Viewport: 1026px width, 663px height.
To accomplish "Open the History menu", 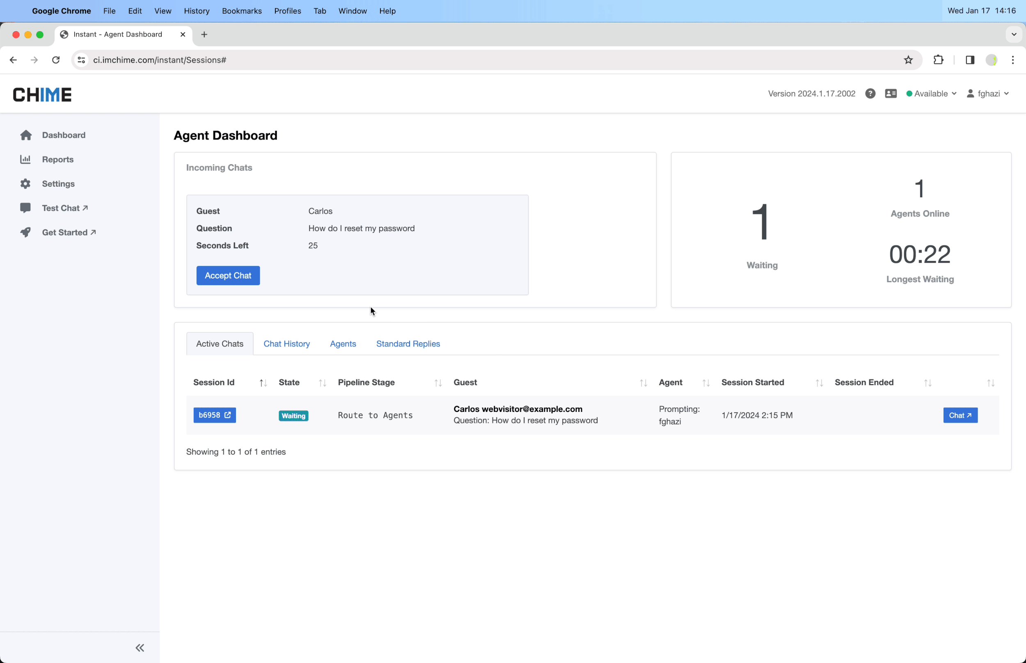I will [196, 11].
